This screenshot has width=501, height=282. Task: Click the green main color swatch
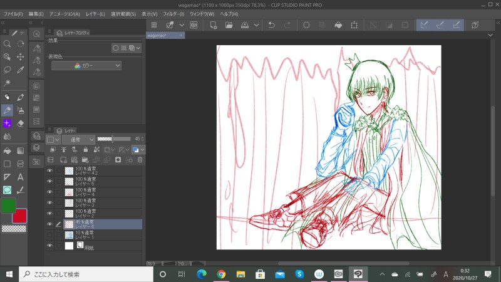(x=8, y=206)
